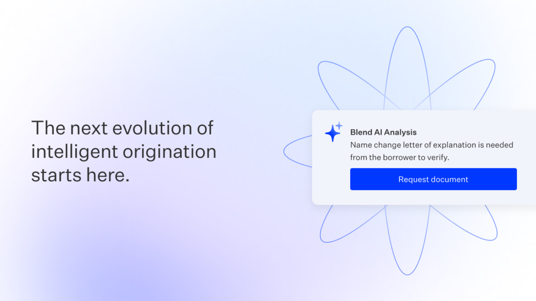The image size is (536, 301).
Task: Click the name change letter explanation text
Action: click(431, 145)
